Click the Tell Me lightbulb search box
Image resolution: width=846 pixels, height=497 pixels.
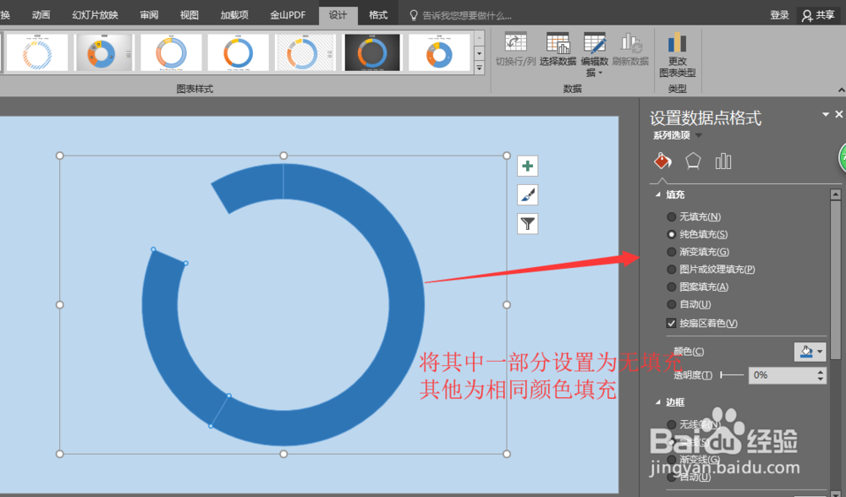[460, 15]
